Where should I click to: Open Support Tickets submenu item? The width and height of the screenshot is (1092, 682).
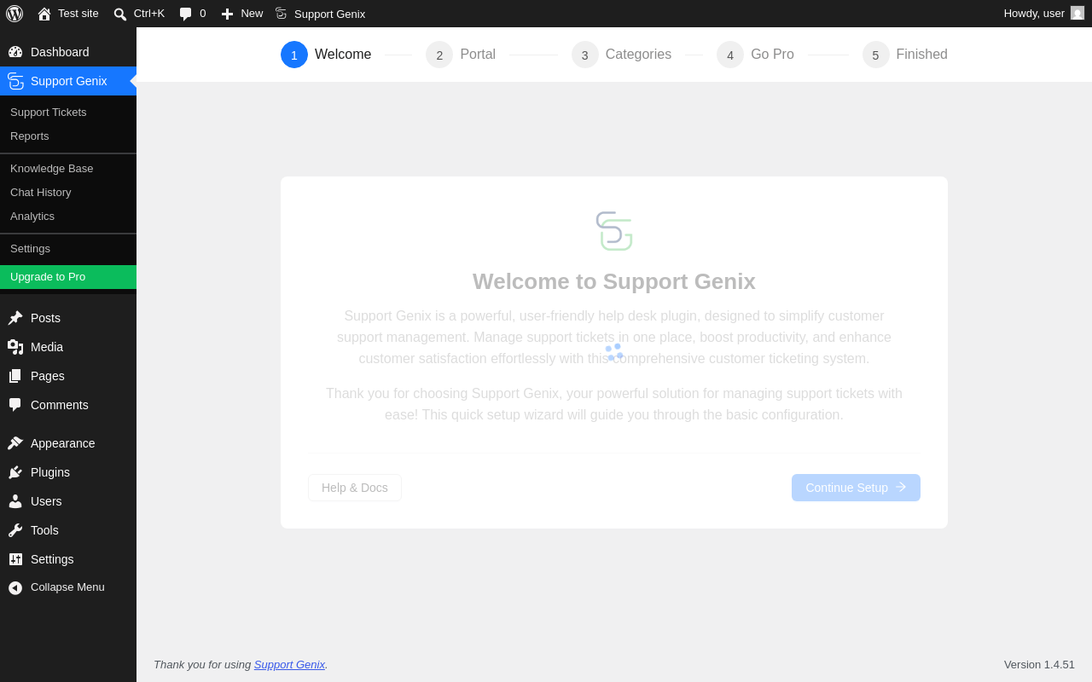coord(68,112)
